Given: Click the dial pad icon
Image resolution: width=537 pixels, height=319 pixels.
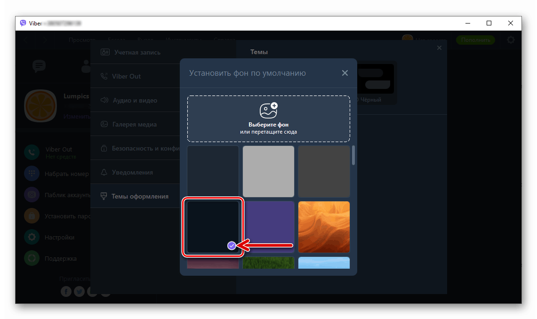Looking at the screenshot, I should coord(32,174).
